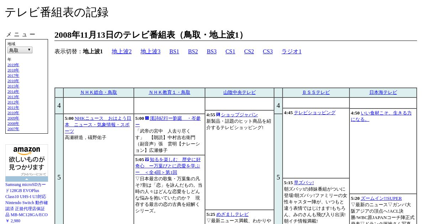Open the ズームイン!!SUPER program link
The width and height of the screenshot is (427, 224).
pos(381,198)
